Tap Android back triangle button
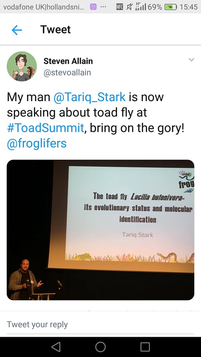Image resolution: width=201 pixels, height=357 pixels. click(x=56, y=347)
